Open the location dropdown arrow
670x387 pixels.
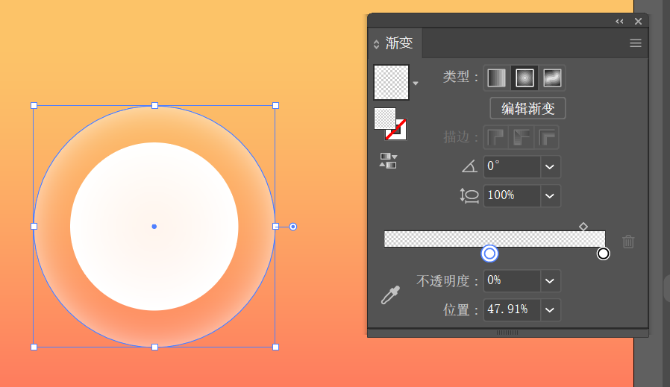[x=550, y=309]
